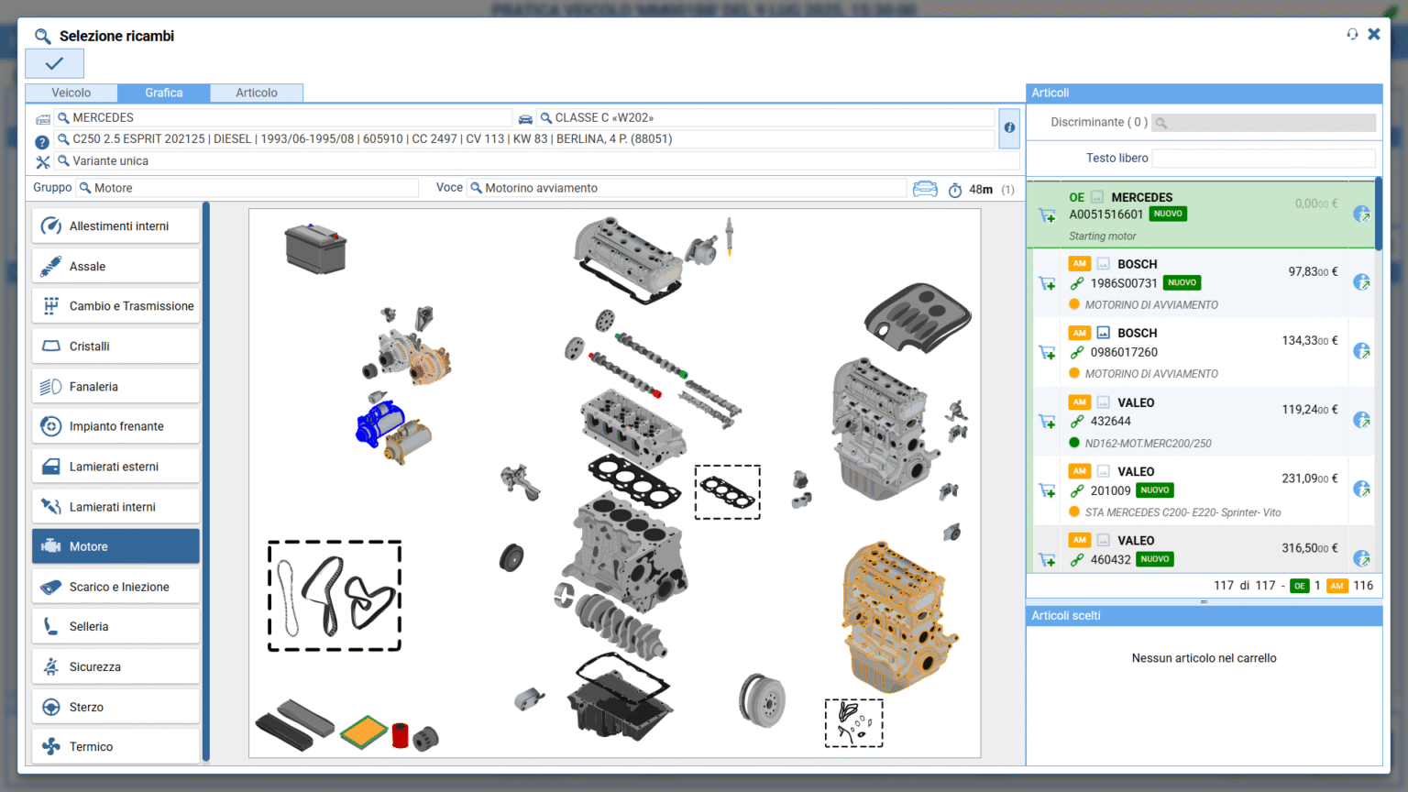Open info for Valeo 432644 article
The height and width of the screenshot is (792, 1408).
[x=1361, y=421]
